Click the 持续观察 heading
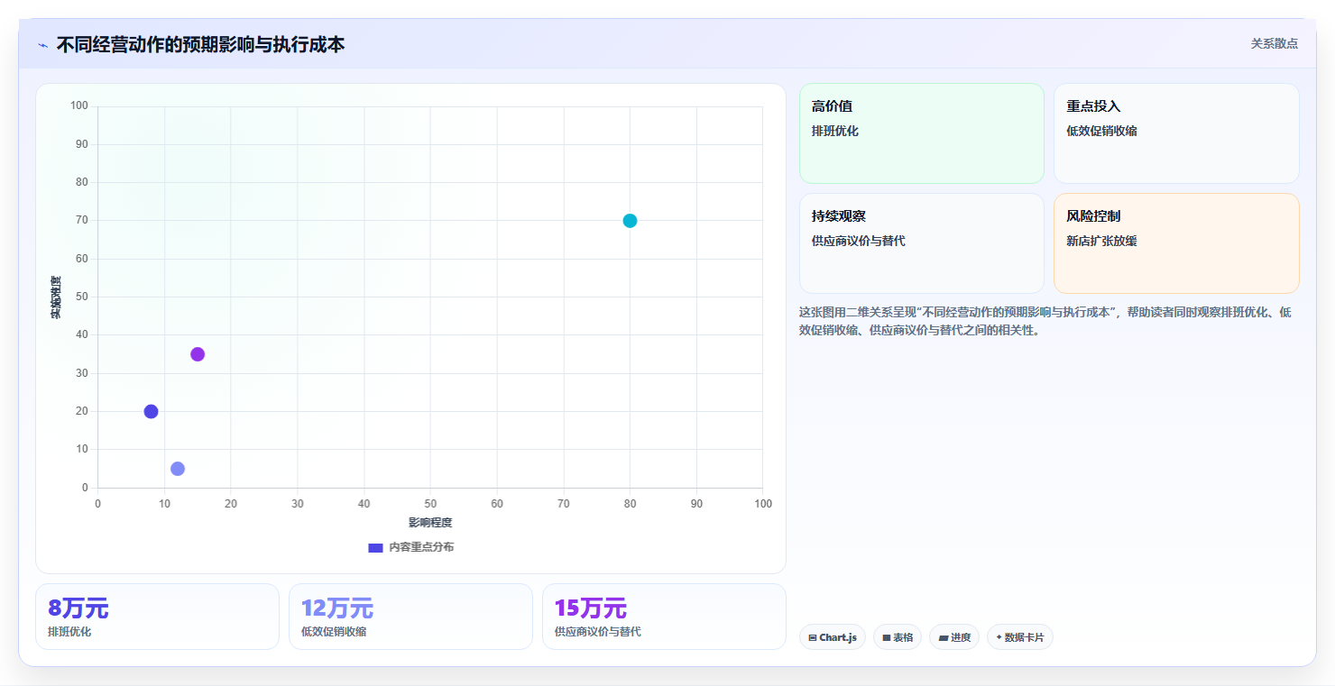The width and height of the screenshot is (1335, 686). [839, 216]
